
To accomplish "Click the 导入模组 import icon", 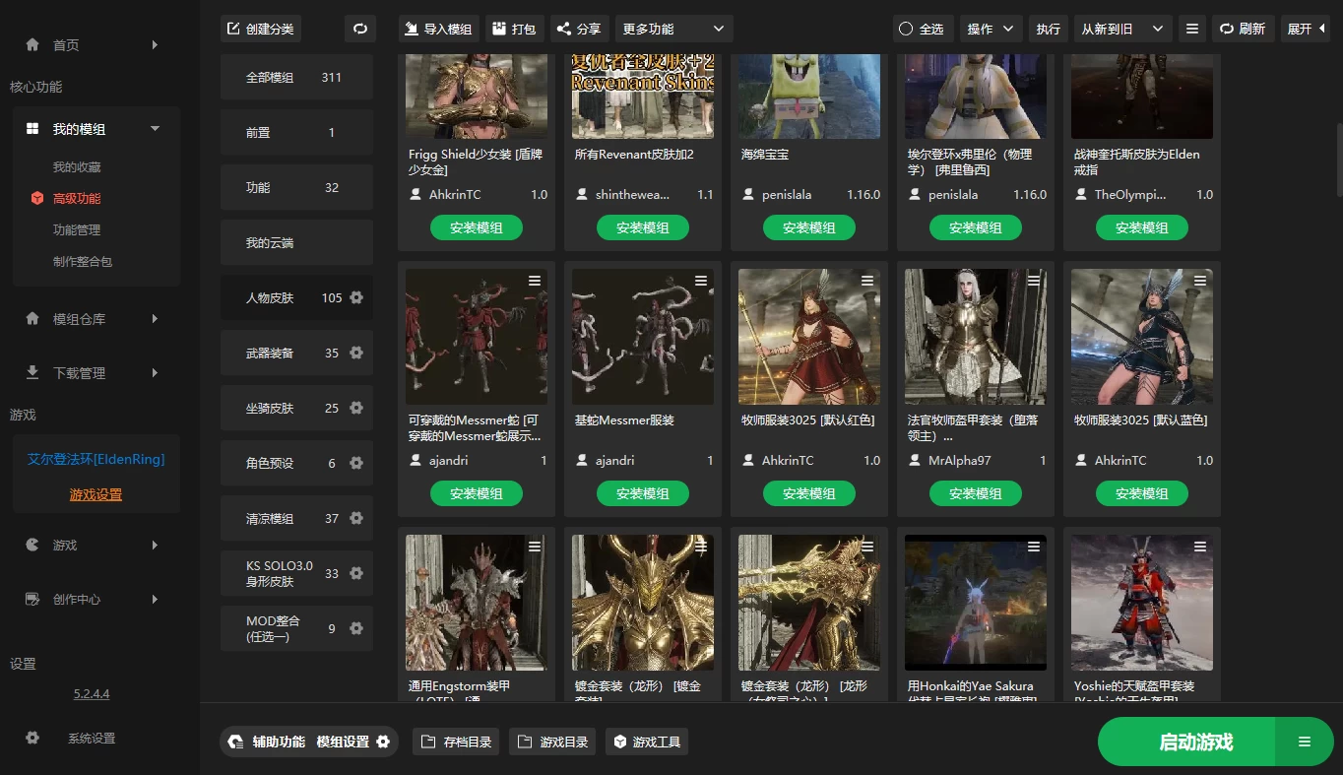I will 414,29.
